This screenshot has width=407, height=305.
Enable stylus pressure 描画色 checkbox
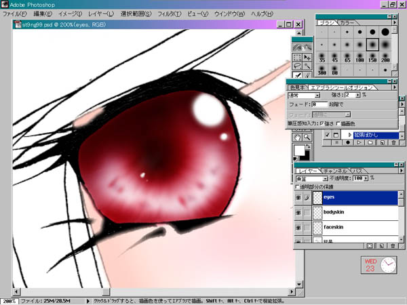click(338, 124)
